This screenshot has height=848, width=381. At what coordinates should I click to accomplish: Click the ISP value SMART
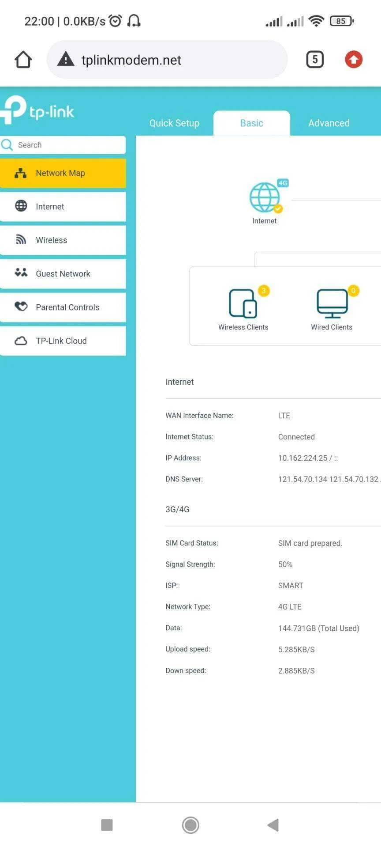tap(291, 586)
